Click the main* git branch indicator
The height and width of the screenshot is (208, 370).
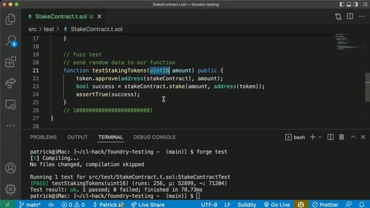29,205
